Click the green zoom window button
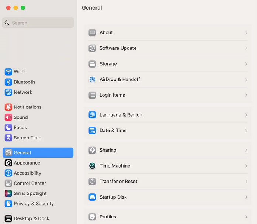Viewport: 257px width, 224px height. pyautogui.click(x=23, y=8)
